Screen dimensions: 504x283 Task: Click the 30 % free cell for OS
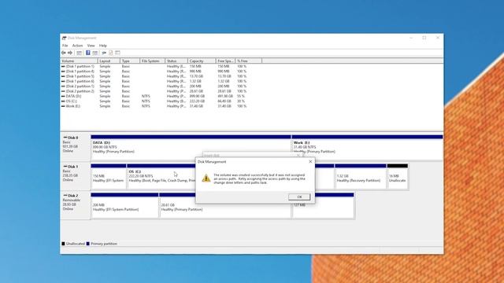(x=241, y=101)
